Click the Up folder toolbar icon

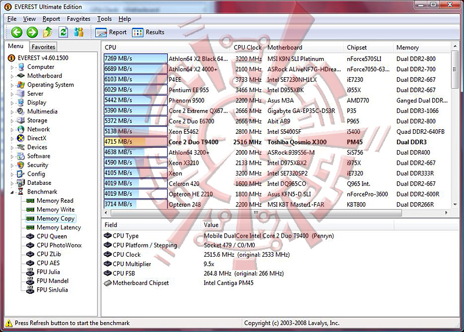coord(48,32)
